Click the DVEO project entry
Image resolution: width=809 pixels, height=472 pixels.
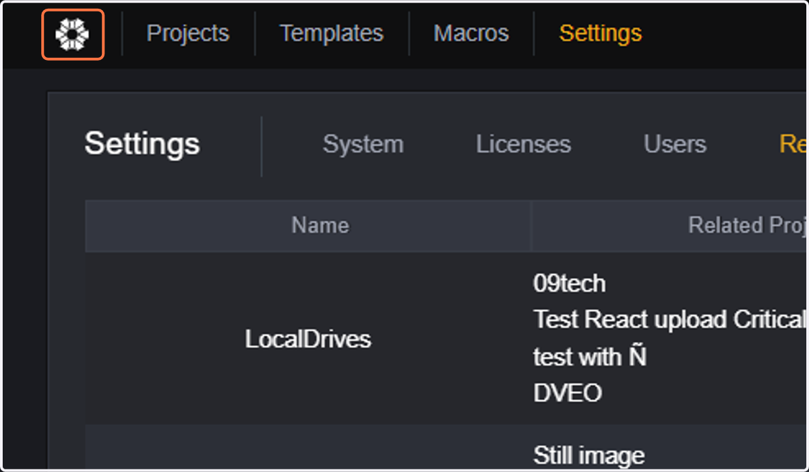pos(567,393)
